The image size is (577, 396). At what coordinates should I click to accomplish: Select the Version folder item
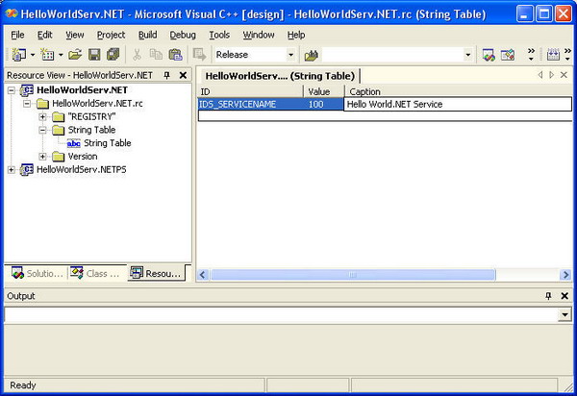(83, 157)
